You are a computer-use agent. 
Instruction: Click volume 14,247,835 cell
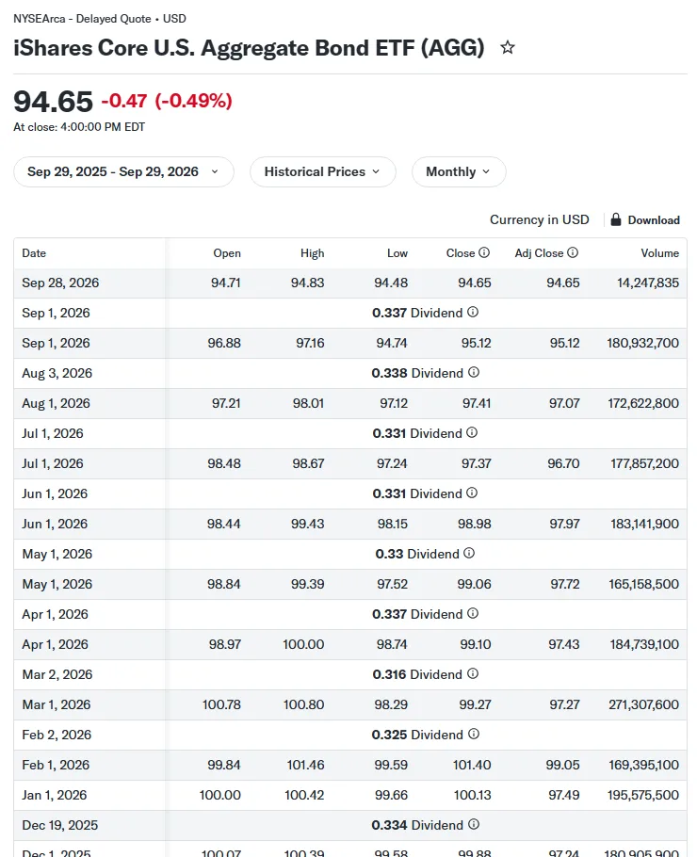[x=648, y=283]
